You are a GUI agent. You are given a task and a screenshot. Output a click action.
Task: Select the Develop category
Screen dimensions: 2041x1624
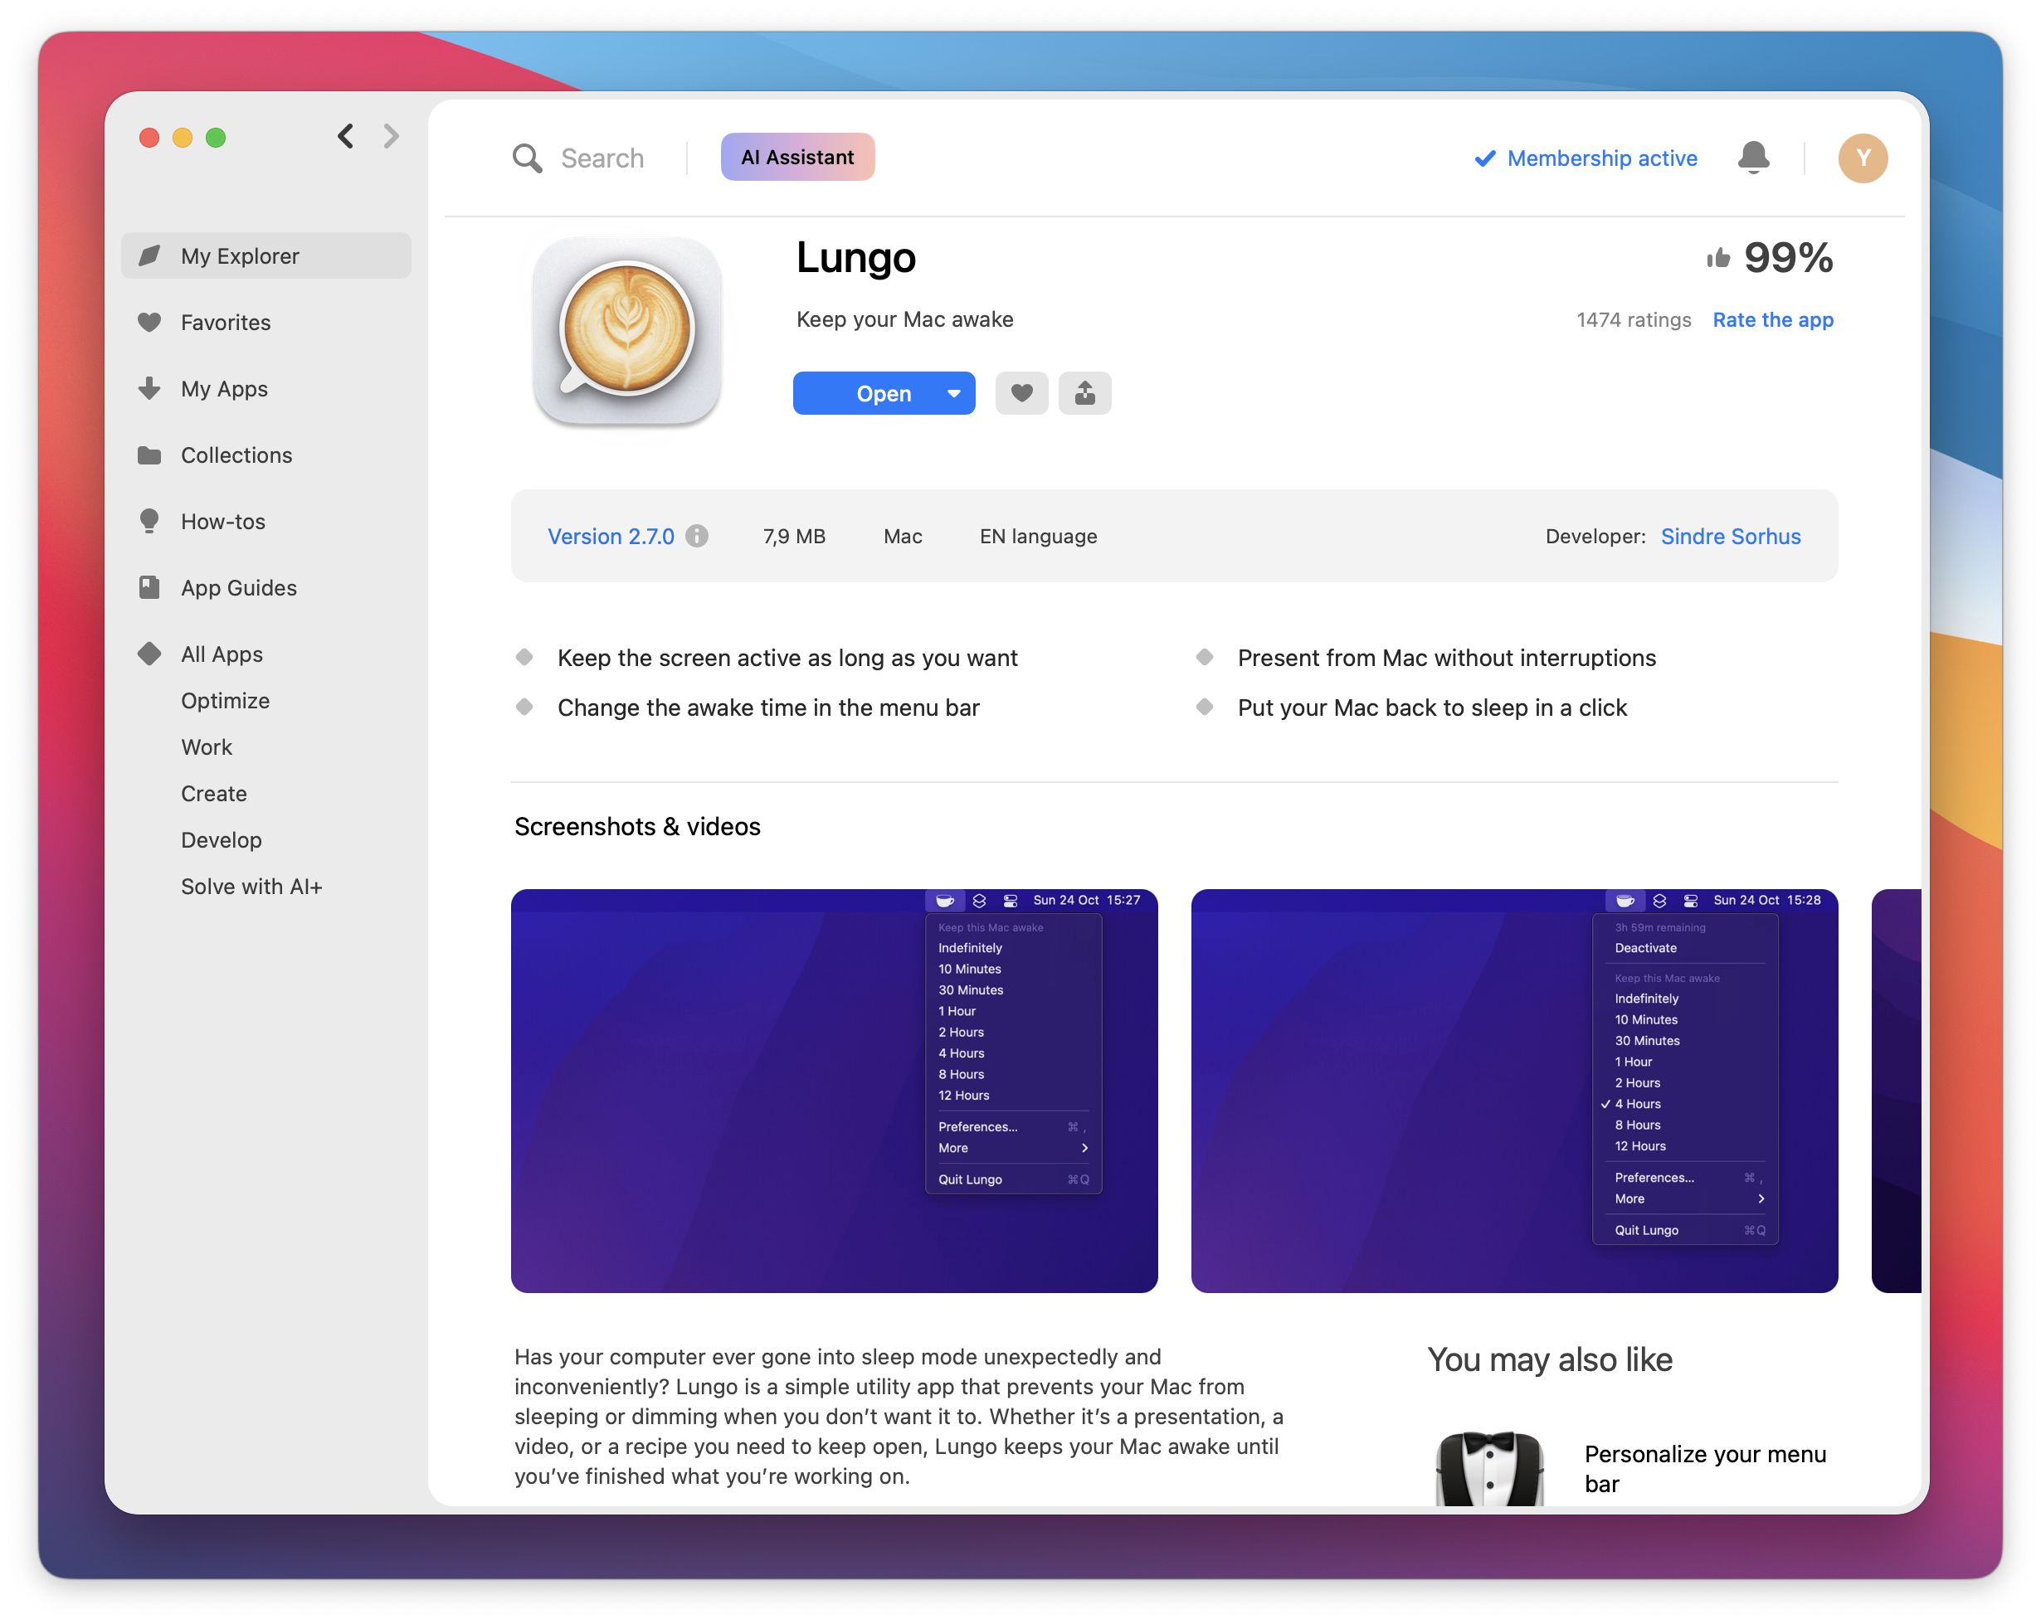pos(222,839)
